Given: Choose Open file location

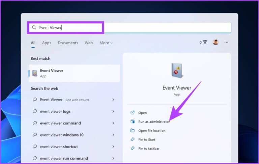Looking at the screenshot, I should [152, 131].
